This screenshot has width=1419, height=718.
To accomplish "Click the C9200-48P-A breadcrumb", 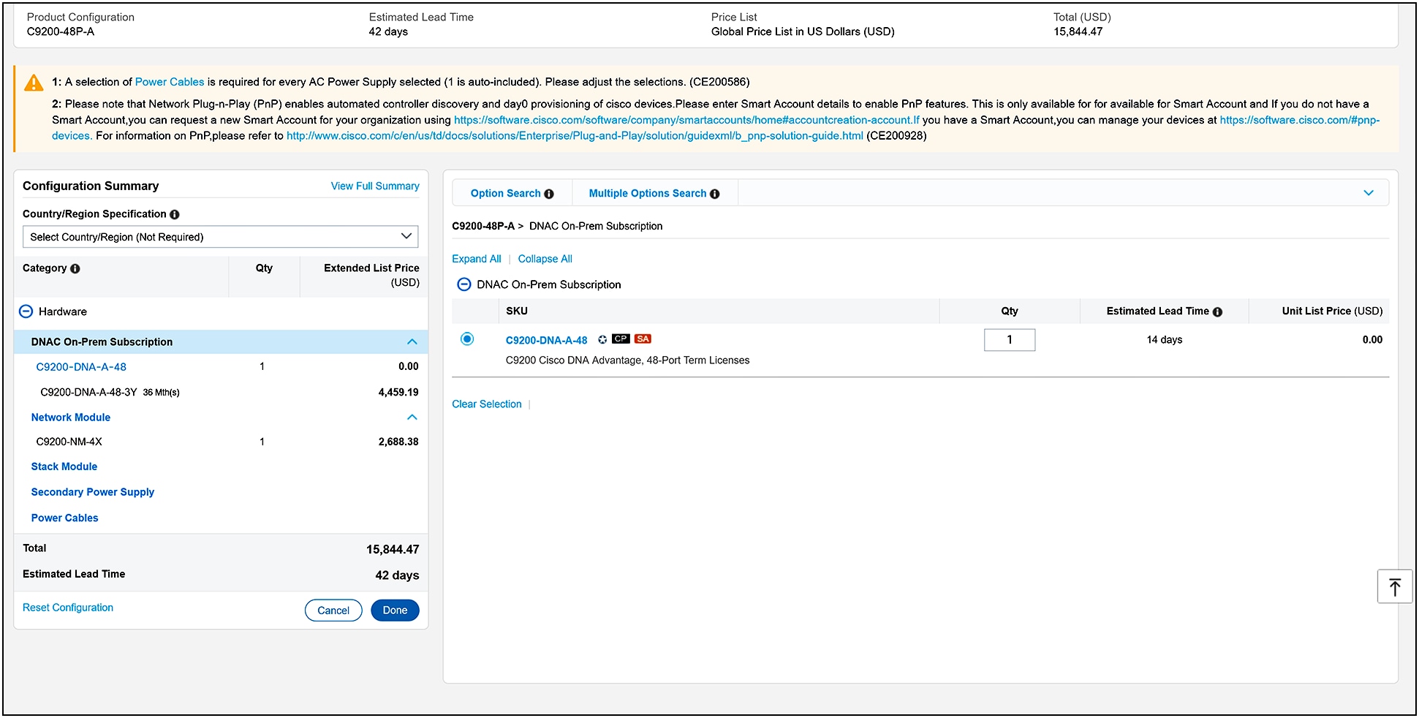I will click(483, 226).
